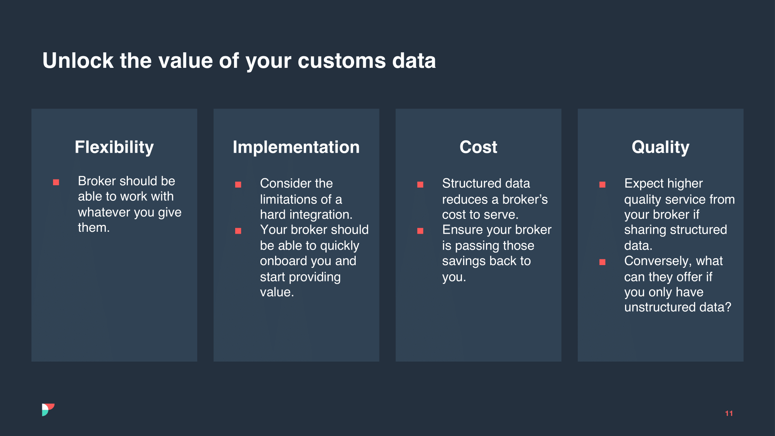Click text 'be able to quickly onboard you'
This screenshot has width=775, height=436.
tap(310, 253)
